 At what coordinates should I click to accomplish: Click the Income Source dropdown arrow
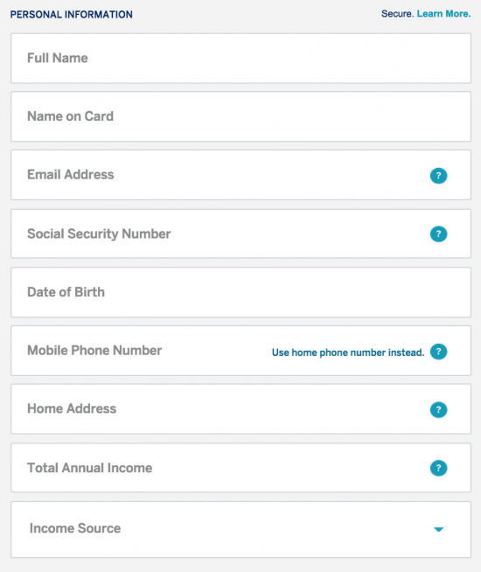pos(438,529)
